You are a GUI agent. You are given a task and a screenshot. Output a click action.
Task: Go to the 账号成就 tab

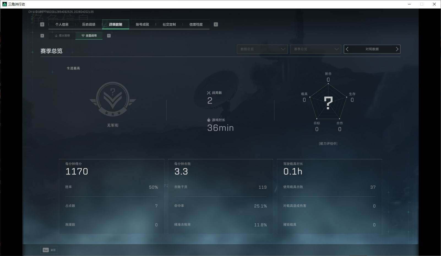coord(142,24)
